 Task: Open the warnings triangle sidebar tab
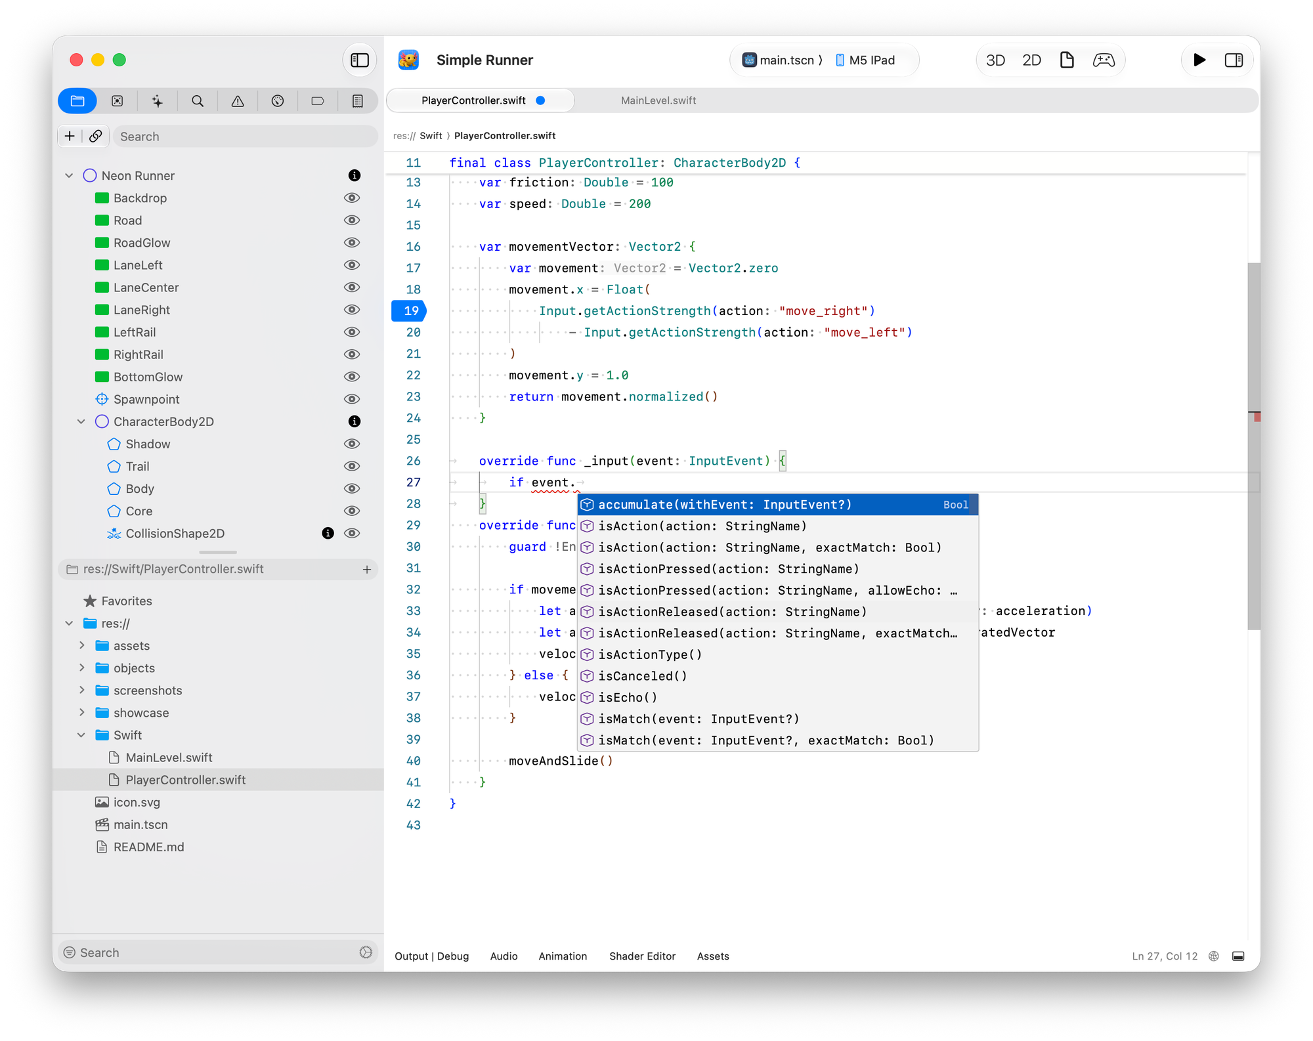point(238,101)
